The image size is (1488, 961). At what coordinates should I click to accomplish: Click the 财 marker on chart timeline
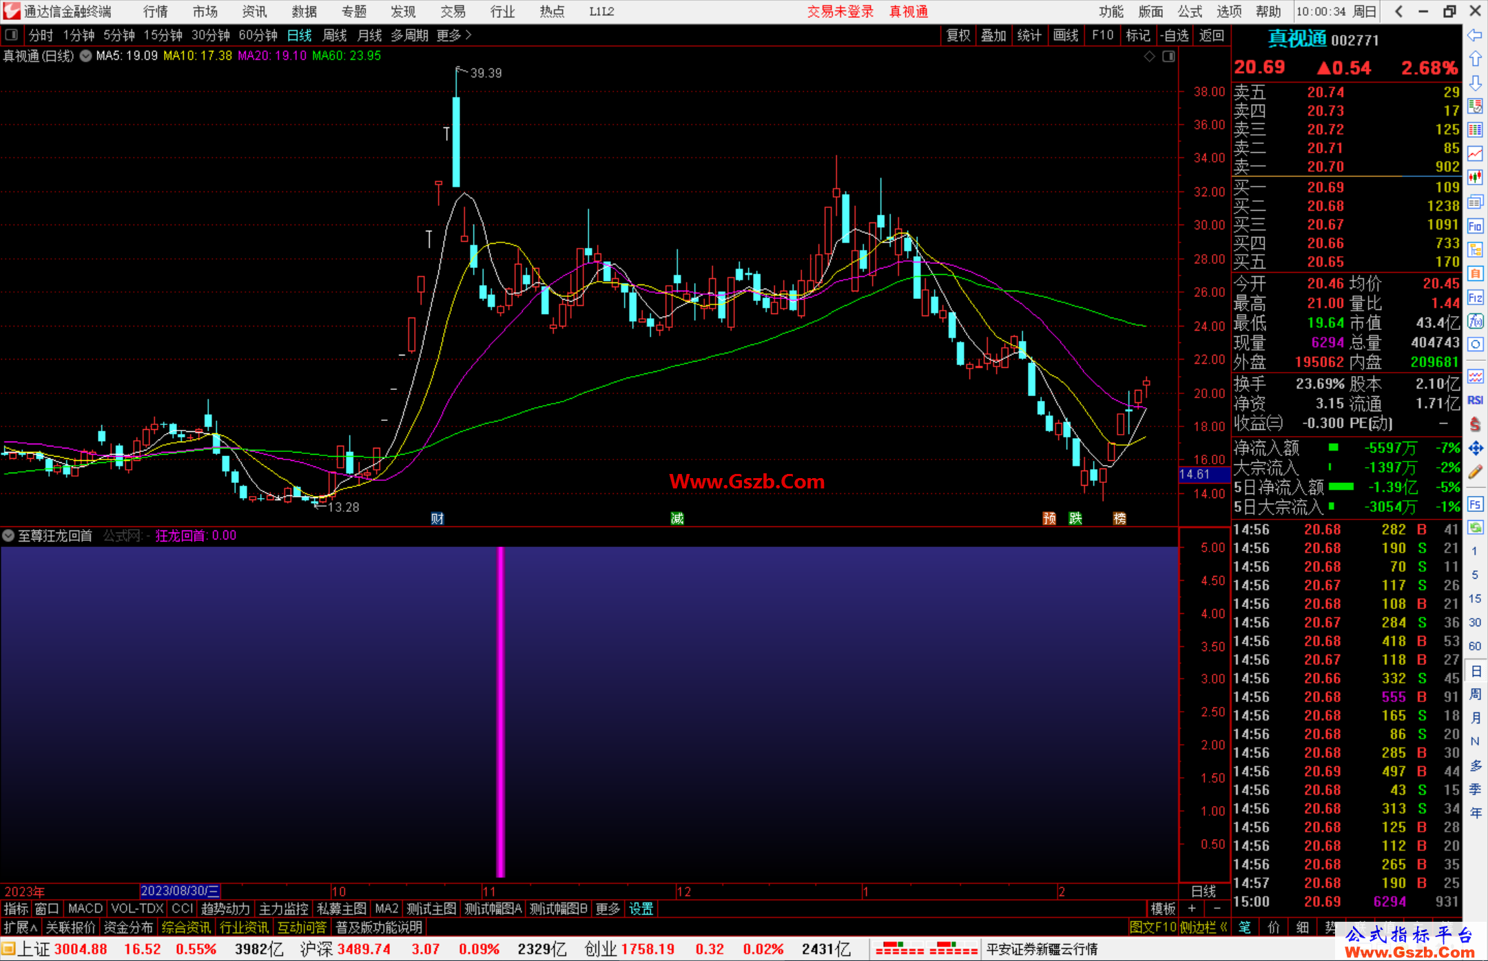[x=437, y=518]
